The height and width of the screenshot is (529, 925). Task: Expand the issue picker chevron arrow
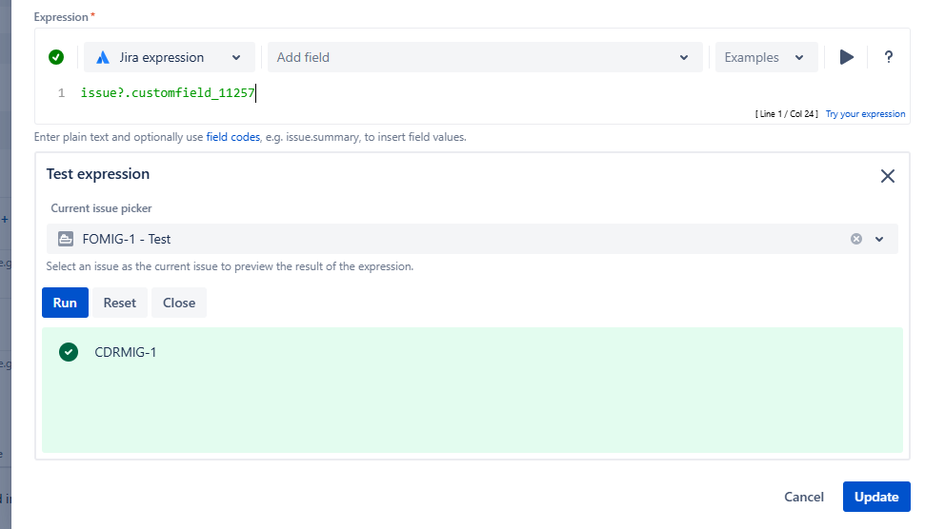[x=879, y=239]
